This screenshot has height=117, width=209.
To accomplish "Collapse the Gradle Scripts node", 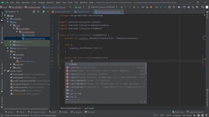I will pyautogui.click(x=5, y=71).
